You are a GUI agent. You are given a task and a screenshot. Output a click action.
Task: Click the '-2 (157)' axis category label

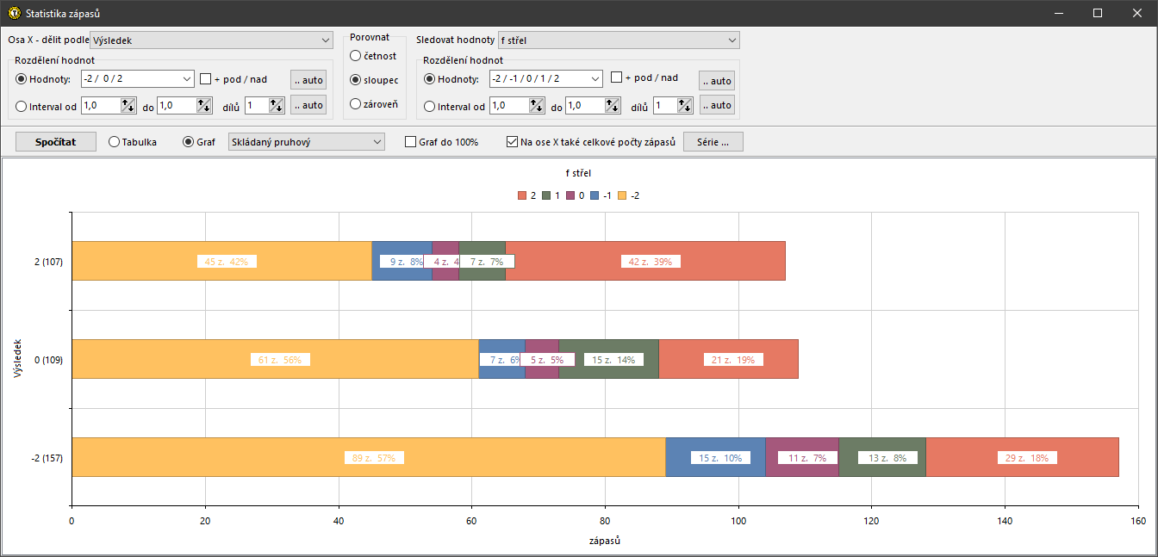(x=47, y=458)
